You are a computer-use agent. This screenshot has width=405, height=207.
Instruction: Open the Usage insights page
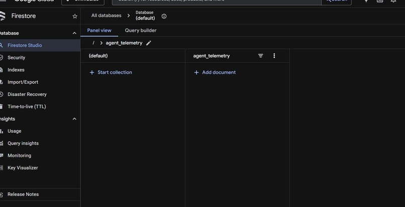[x=40, y=131]
